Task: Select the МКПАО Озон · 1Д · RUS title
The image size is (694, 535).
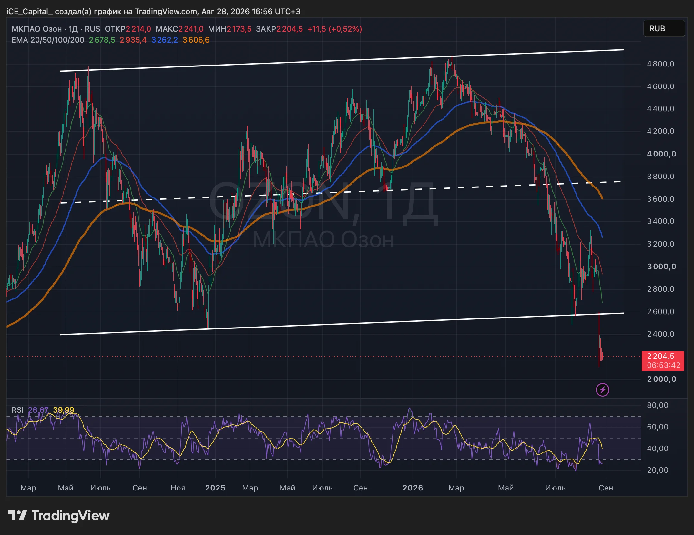Action: tap(56, 29)
